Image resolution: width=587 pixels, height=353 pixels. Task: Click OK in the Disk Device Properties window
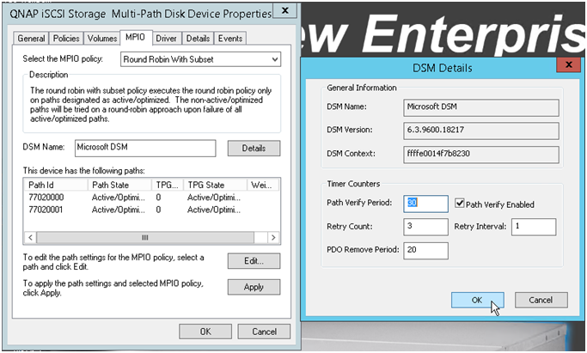click(205, 332)
